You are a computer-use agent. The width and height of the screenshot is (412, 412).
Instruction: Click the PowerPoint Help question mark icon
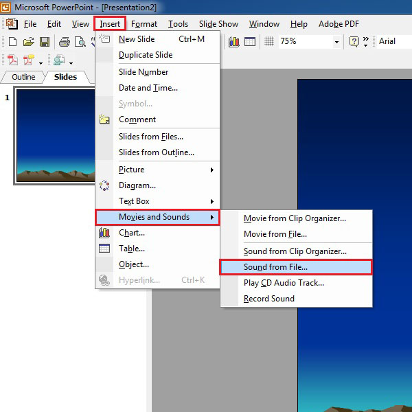354,41
